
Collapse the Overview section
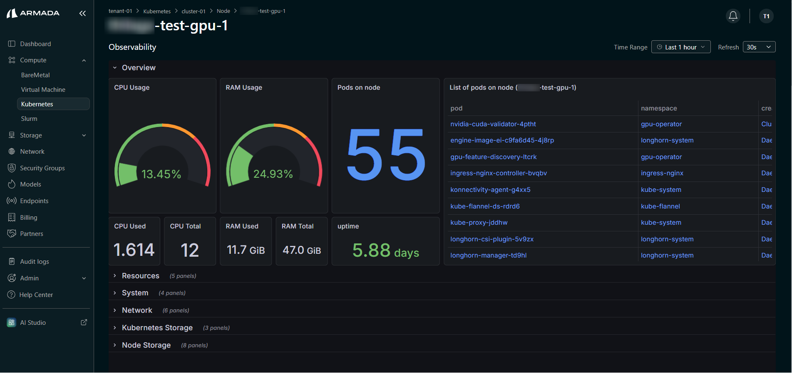coord(134,68)
